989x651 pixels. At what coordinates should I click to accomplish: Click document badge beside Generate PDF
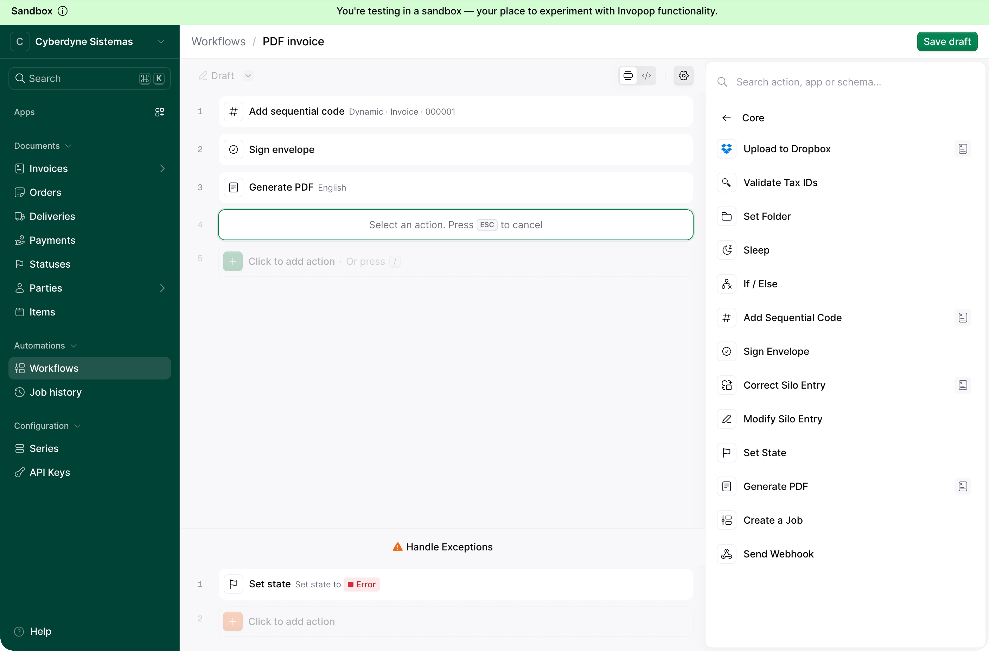click(x=963, y=486)
